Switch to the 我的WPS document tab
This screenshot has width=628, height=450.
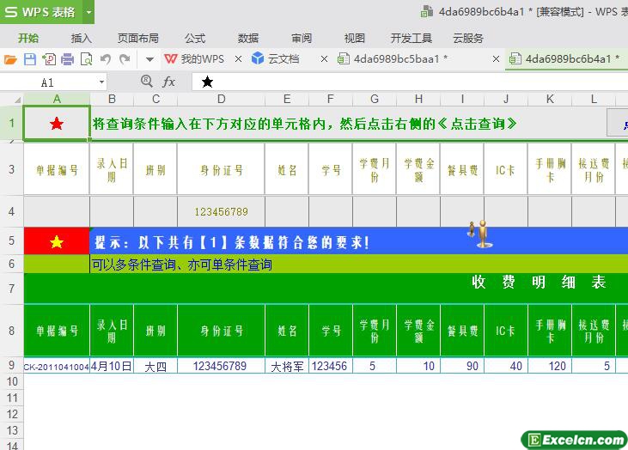coord(195,59)
